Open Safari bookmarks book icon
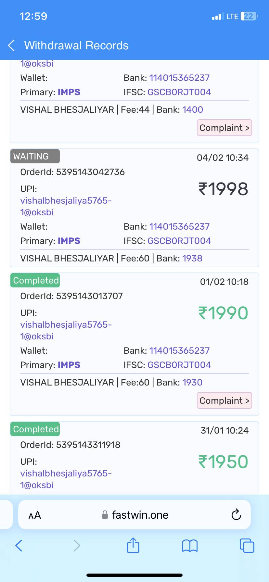The image size is (269, 582). click(x=190, y=546)
